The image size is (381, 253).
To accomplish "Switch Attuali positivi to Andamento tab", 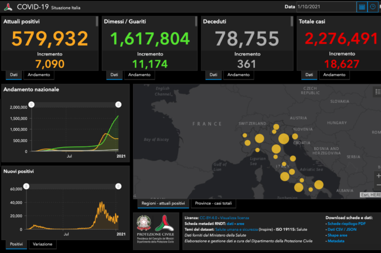I will coord(39,75).
